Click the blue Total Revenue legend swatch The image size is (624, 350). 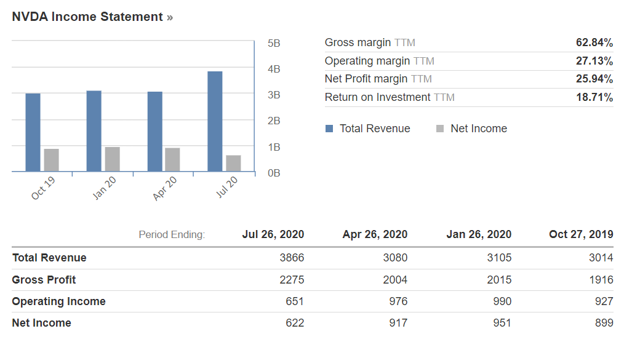click(329, 129)
